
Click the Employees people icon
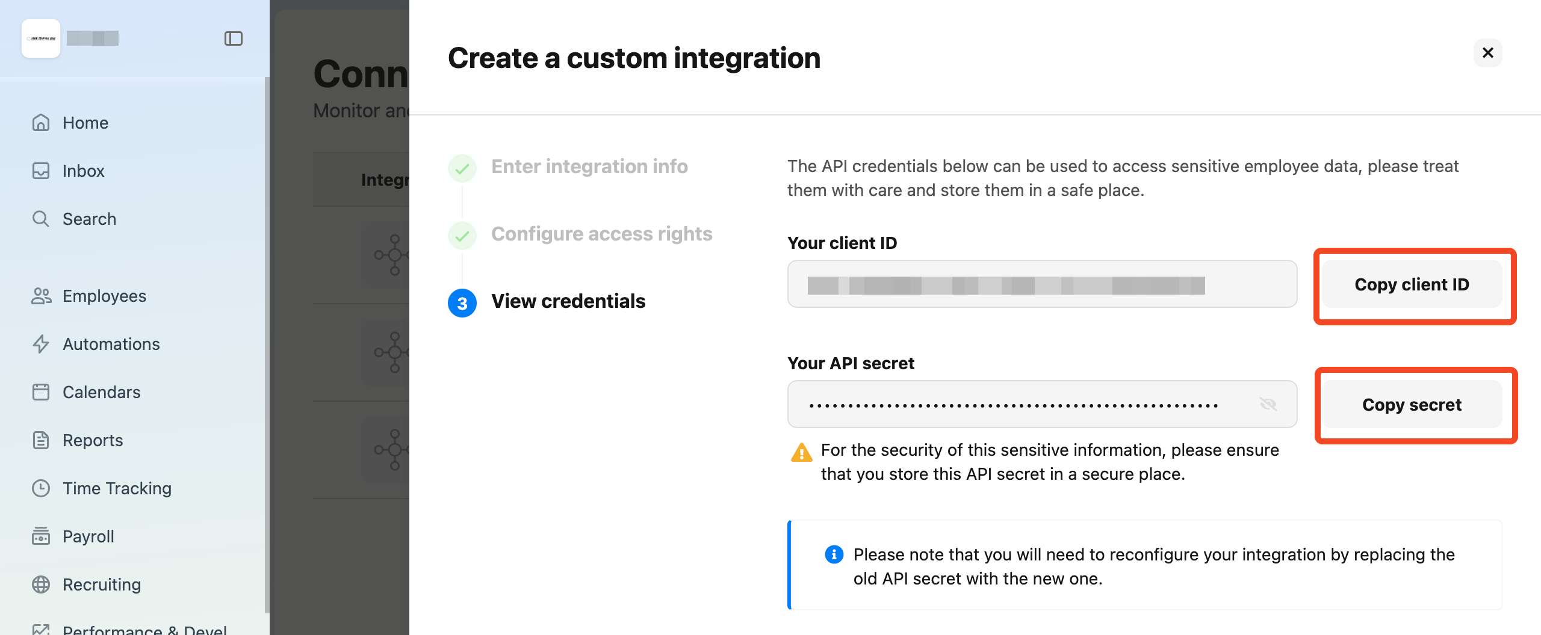coord(41,296)
